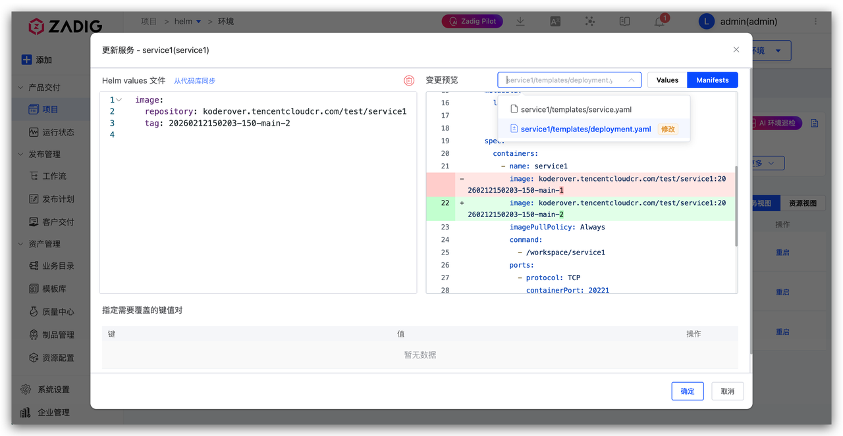Click the 确定 confirm button
This screenshot has width=843, height=436.
point(688,391)
